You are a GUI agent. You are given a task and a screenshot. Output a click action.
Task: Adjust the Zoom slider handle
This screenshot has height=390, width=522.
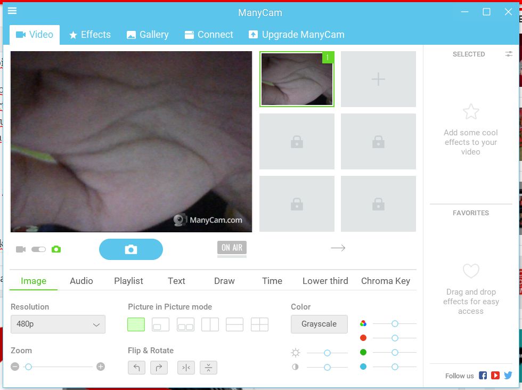click(x=29, y=367)
